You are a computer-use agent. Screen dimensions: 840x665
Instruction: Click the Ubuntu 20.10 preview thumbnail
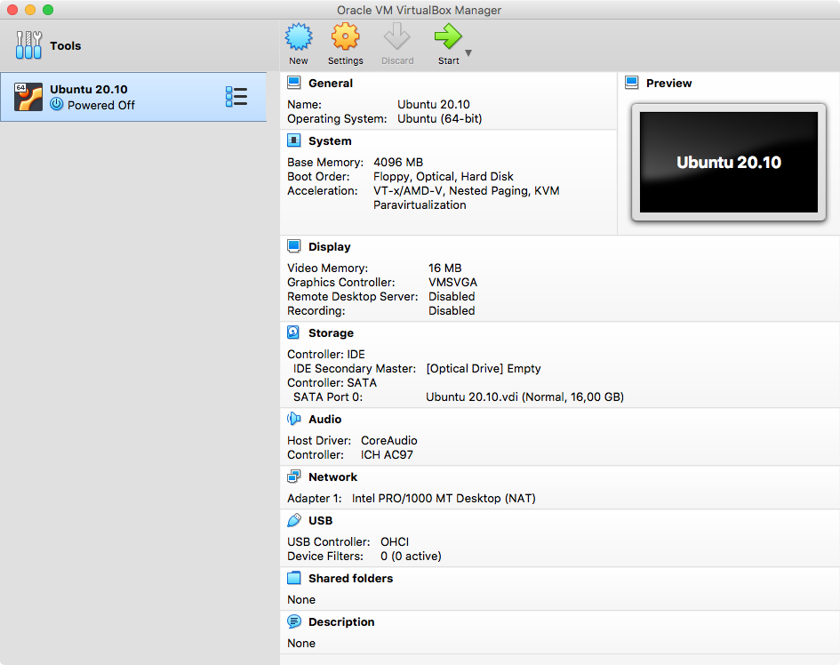[728, 162]
